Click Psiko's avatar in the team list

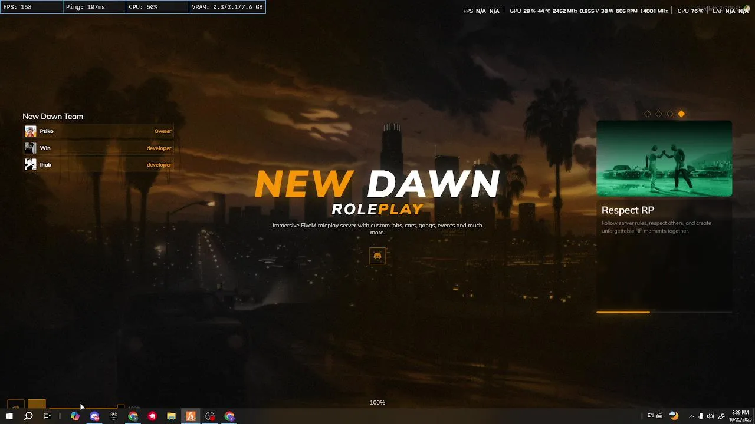coord(30,131)
